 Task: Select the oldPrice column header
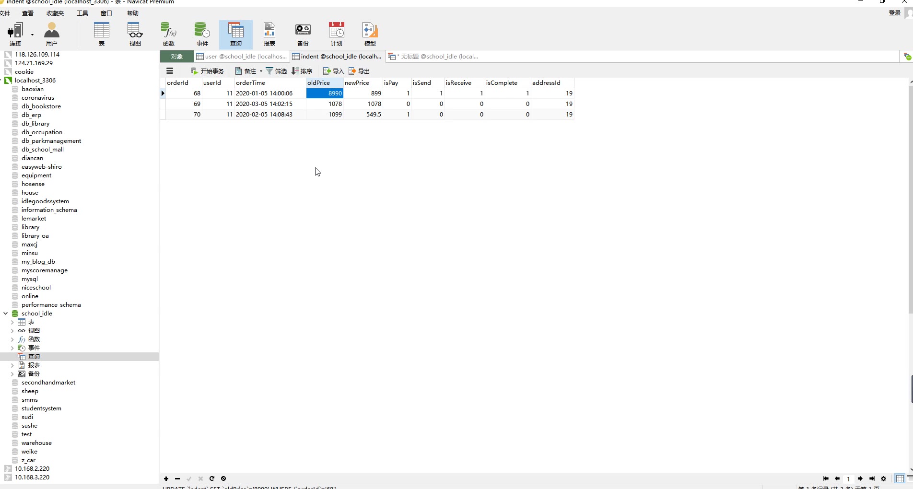(x=325, y=82)
